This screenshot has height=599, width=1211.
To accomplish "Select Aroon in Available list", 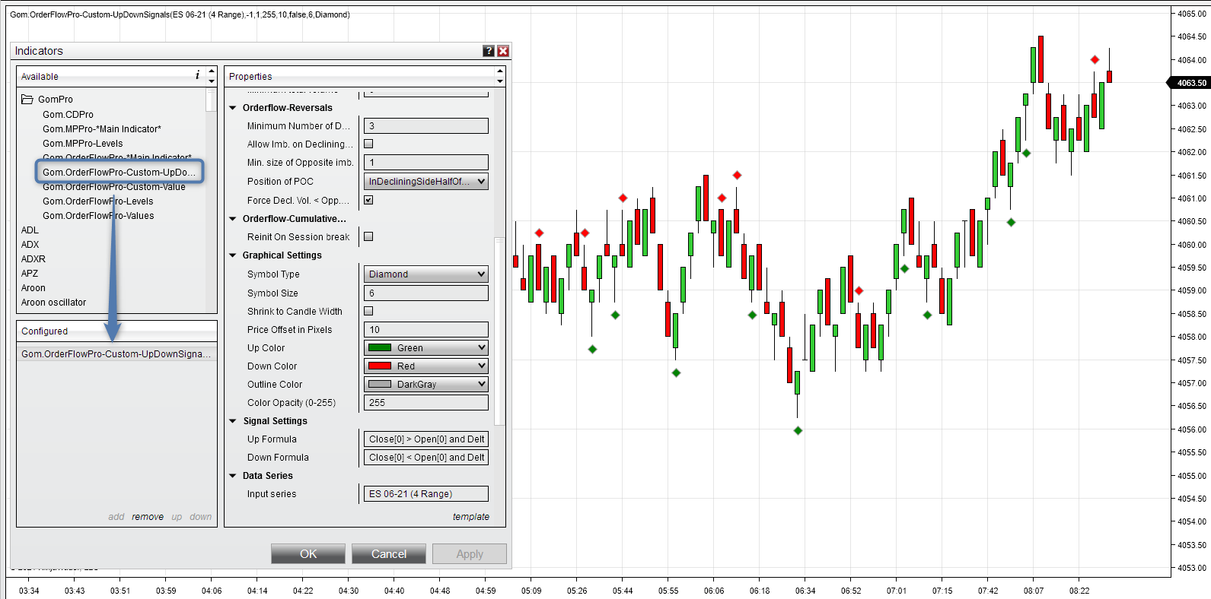I will click(x=33, y=288).
